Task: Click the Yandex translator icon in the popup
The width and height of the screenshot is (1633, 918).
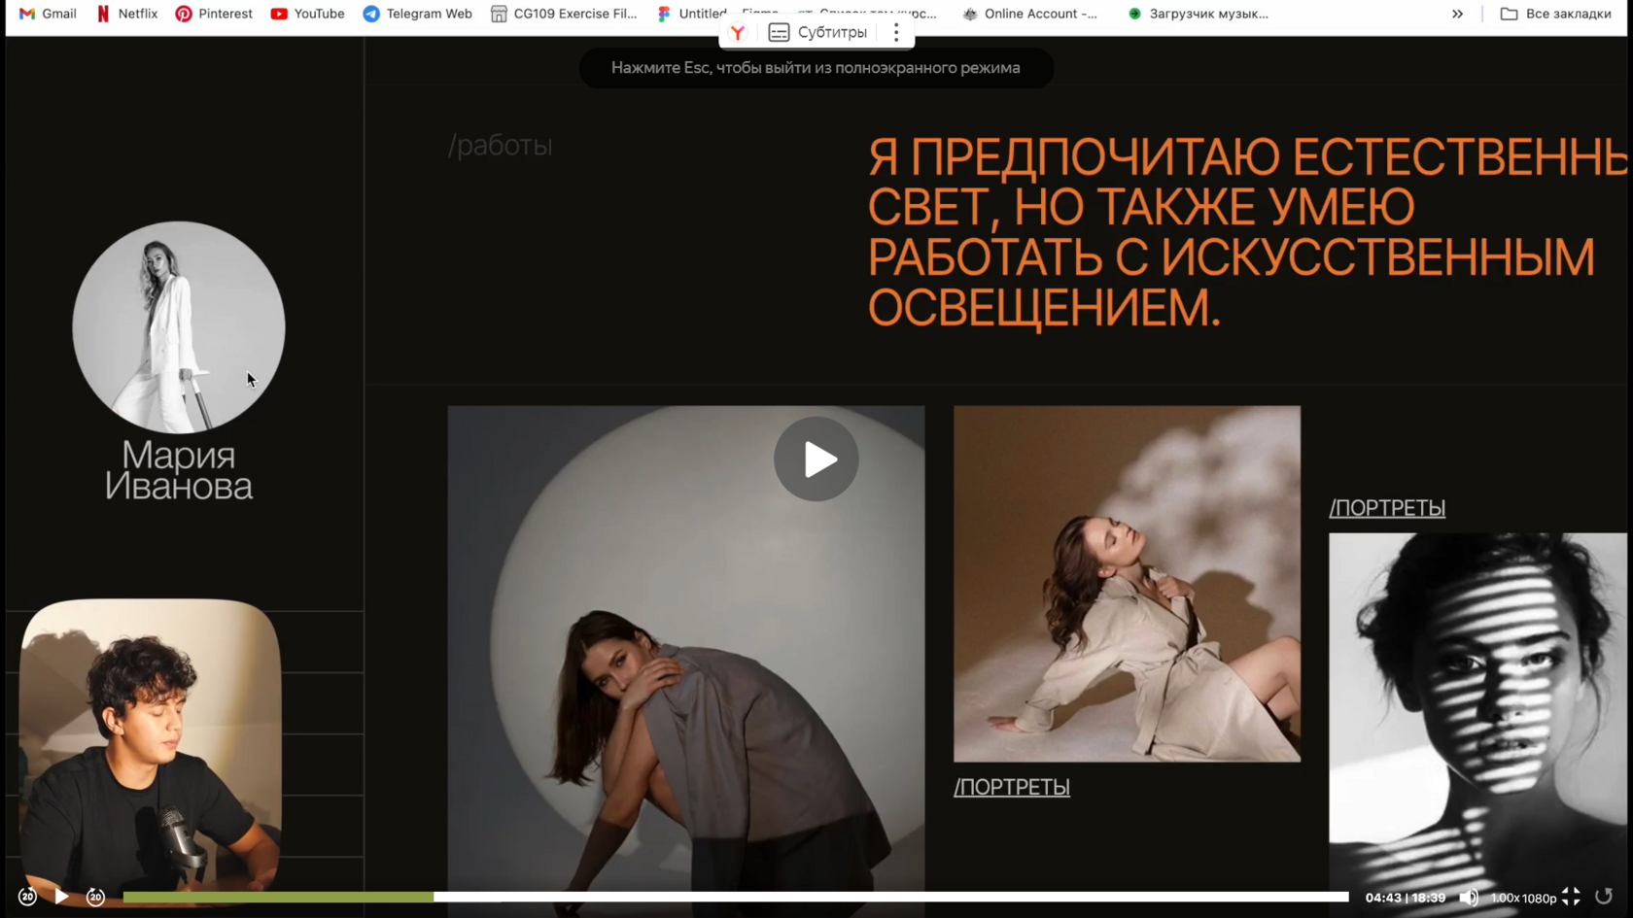Action: 739,33
